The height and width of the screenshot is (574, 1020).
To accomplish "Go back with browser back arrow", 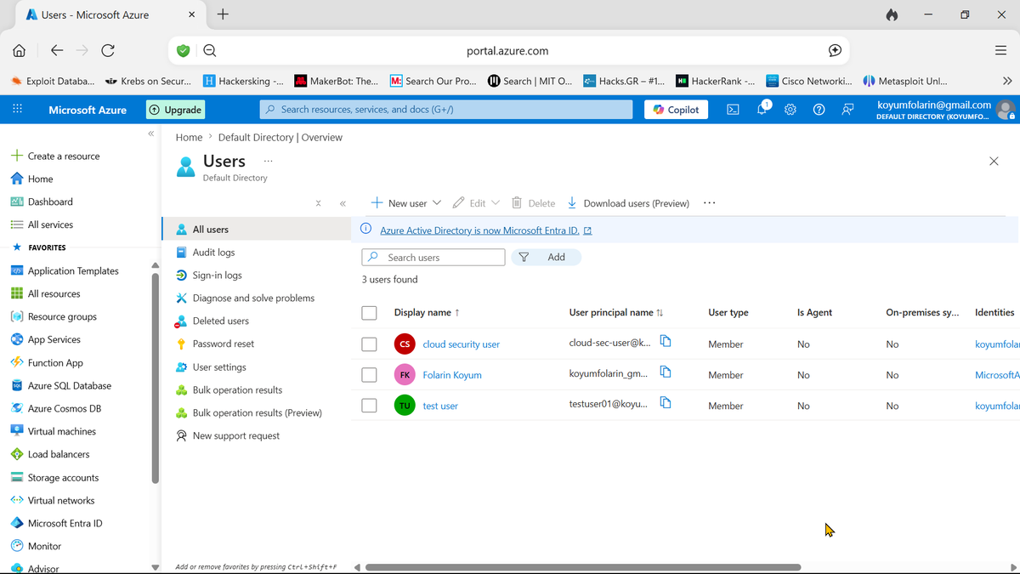I will click(x=57, y=50).
